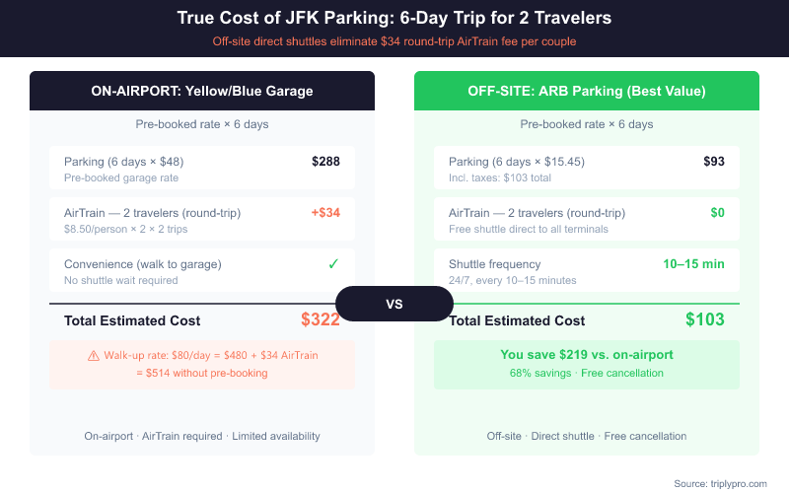
Task: Click the orange AirTrain fee subtitle text
Action: click(x=394, y=41)
